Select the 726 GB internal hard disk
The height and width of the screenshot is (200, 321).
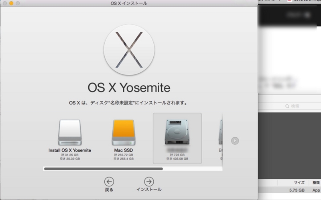tap(177, 138)
